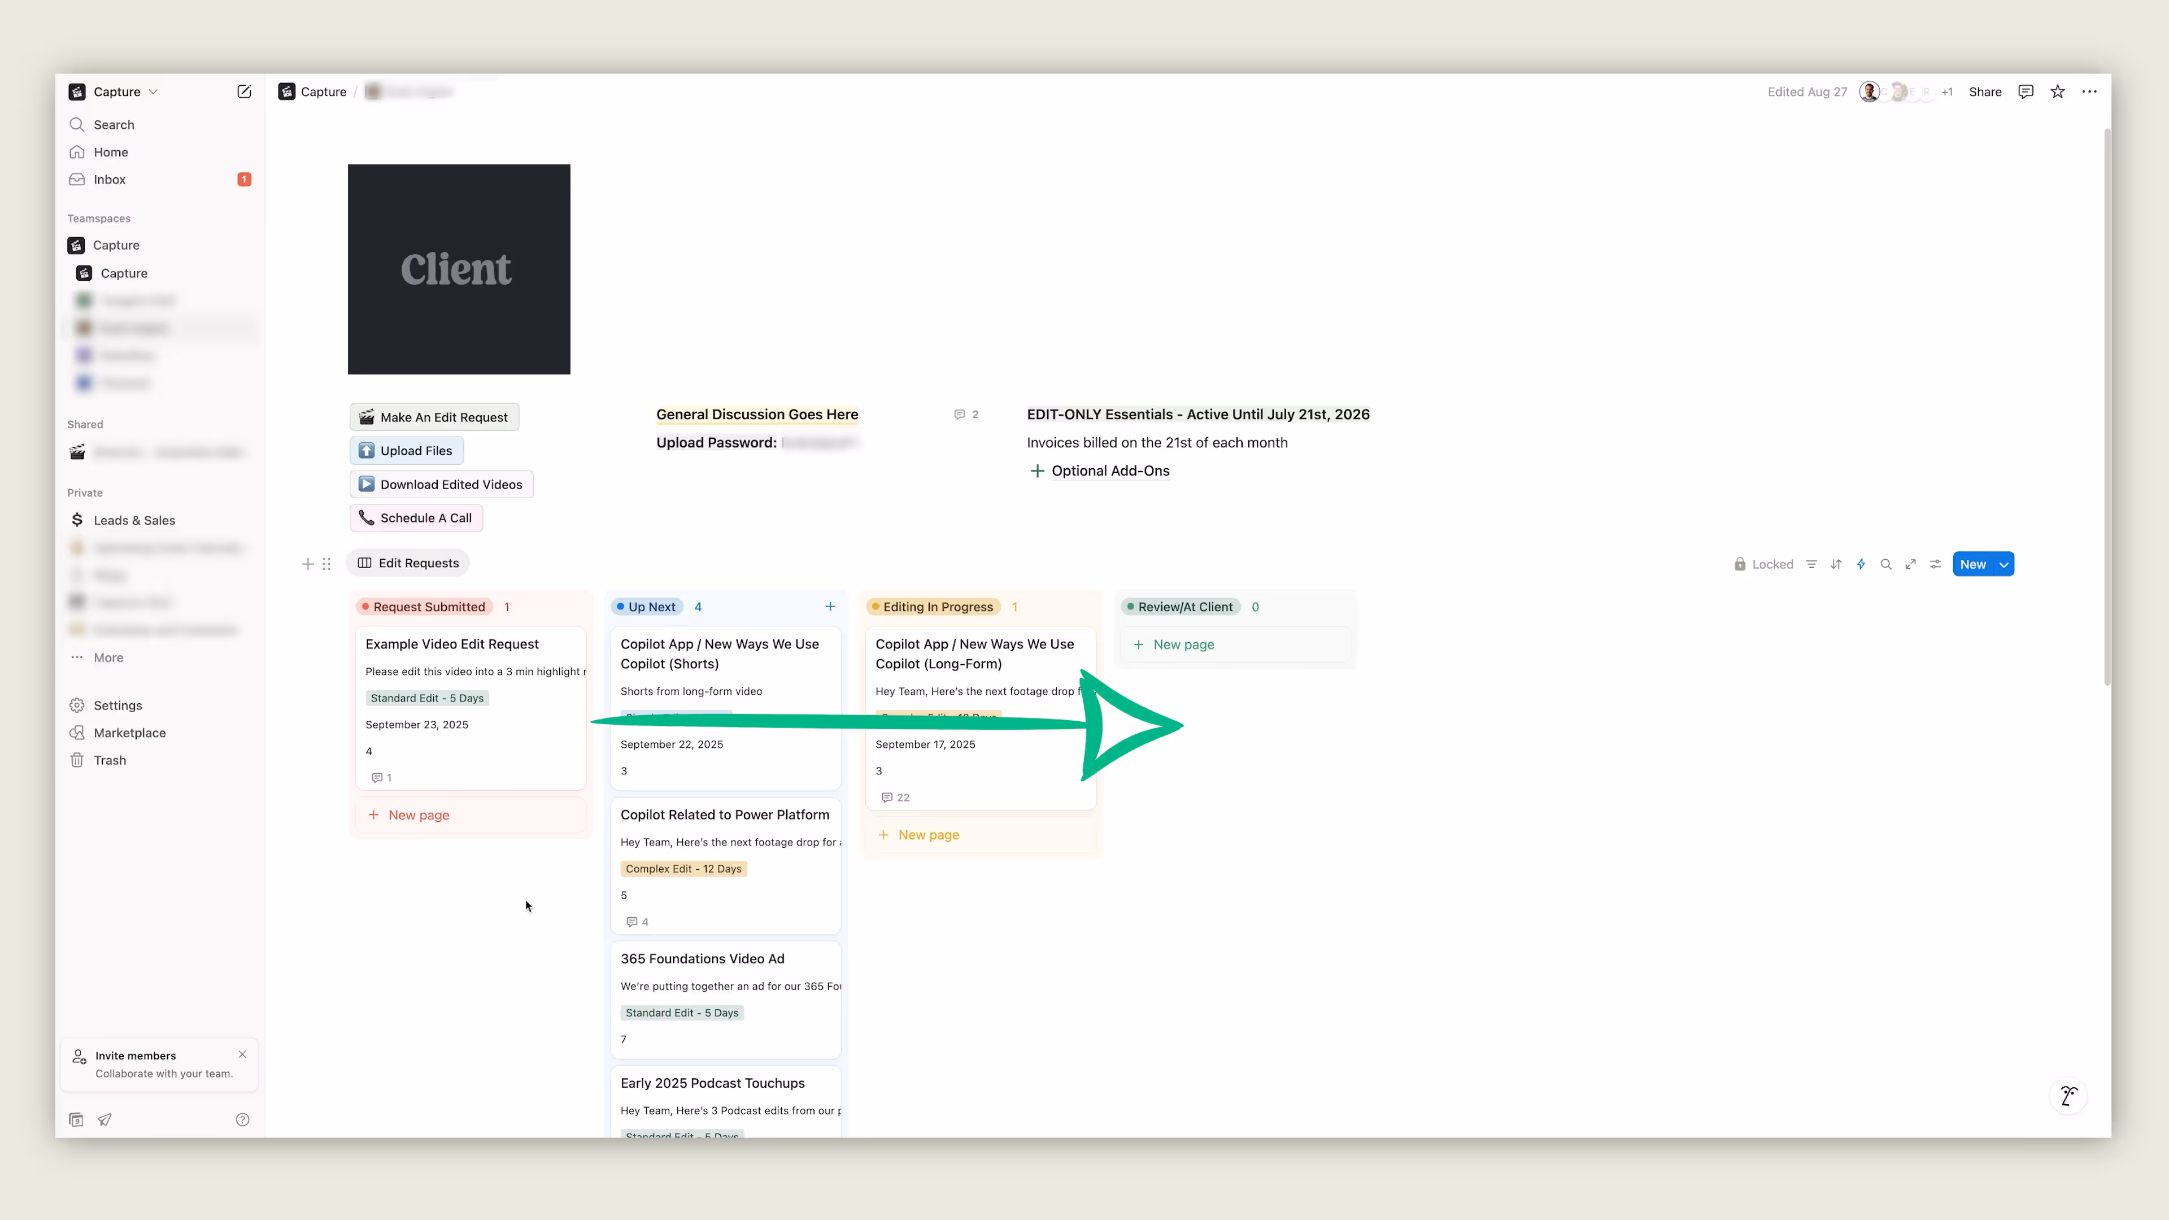The image size is (2169, 1220).
Task: Click the Request Submitted group label
Action: (x=424, y=607)
